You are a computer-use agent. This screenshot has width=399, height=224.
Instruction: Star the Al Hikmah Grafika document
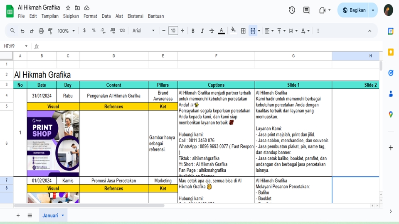(x=68, y=8)
